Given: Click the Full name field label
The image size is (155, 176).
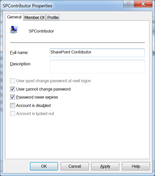Looking at the screenshot, I should click(x=19, y=53).
